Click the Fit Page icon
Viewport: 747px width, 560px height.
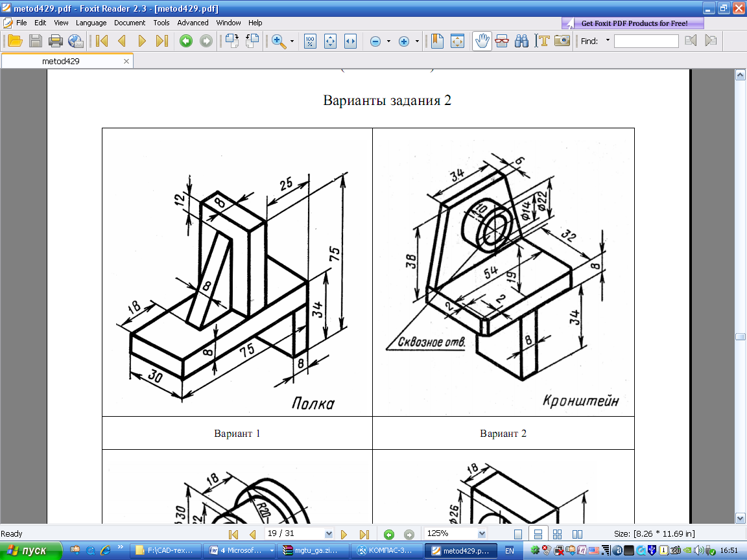[x=330, y=41]
